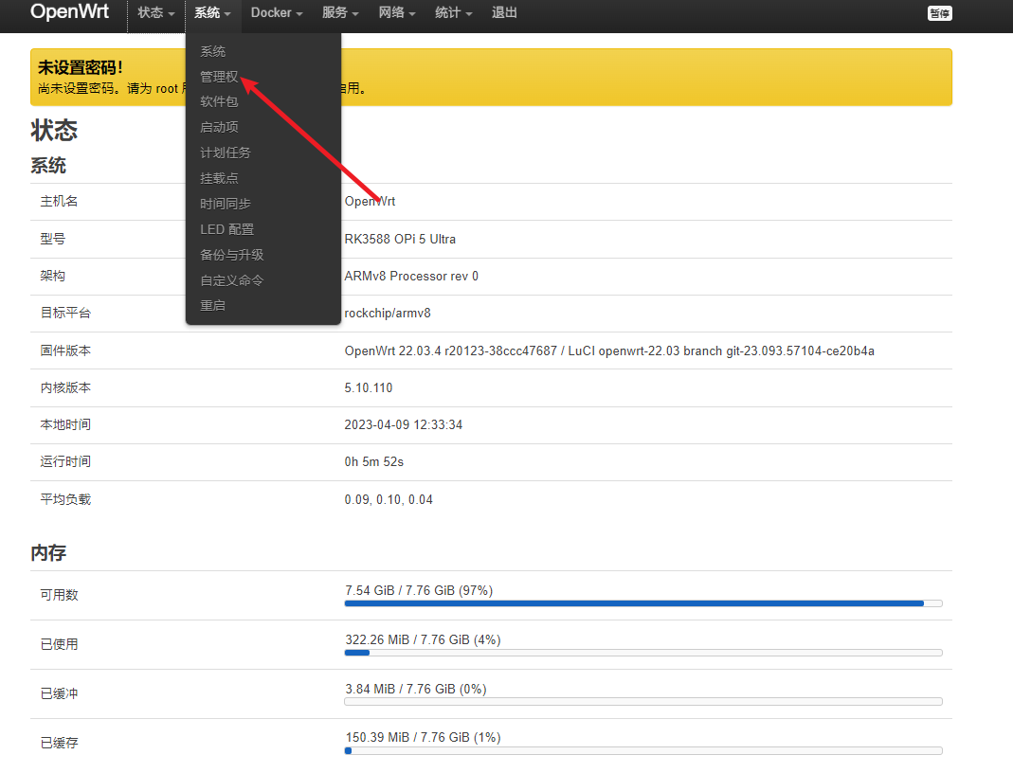This screenshot has width=1013, height=773.
Task: Click 150.39 MiB / 7.76 GiB (1%) text
Action: 423,738
